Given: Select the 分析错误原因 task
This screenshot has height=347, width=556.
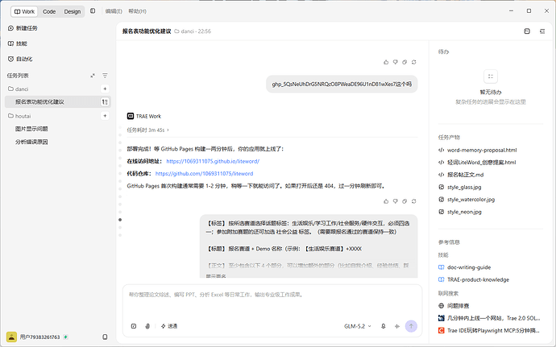Looking at the screenshot, I should point(31,142).
